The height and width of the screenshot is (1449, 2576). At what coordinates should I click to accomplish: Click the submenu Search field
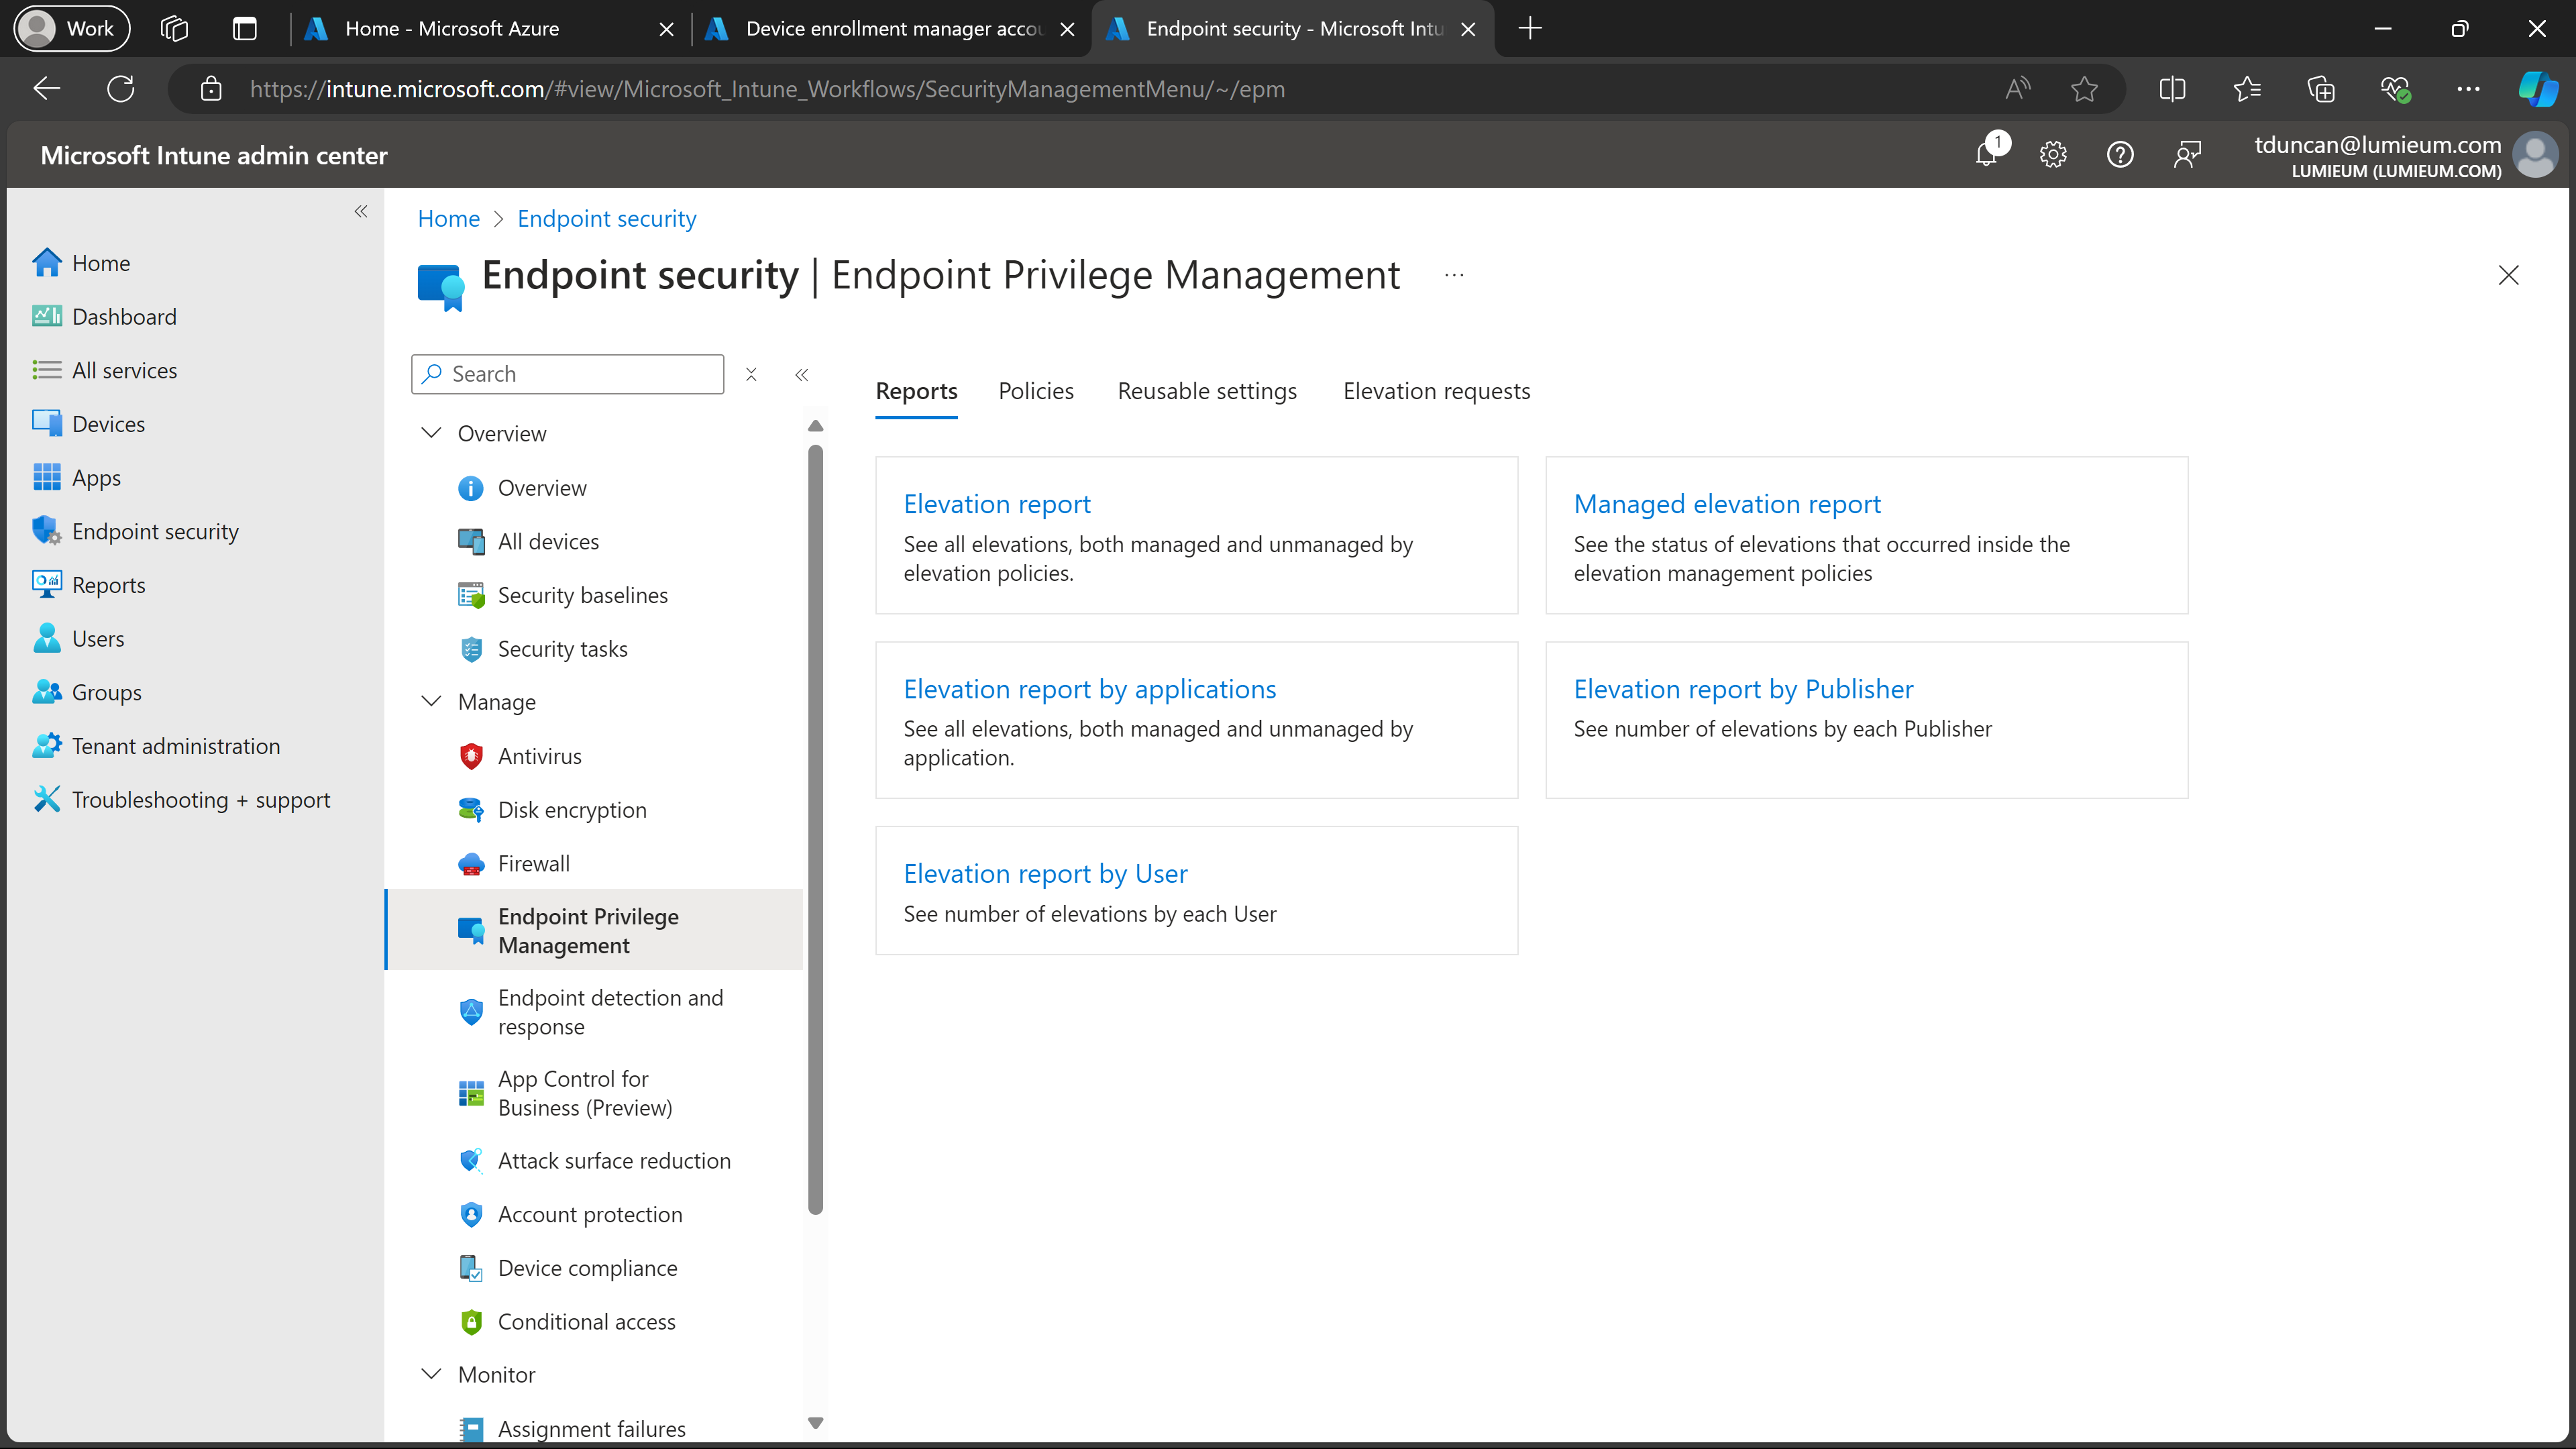[x=567, y=374]
